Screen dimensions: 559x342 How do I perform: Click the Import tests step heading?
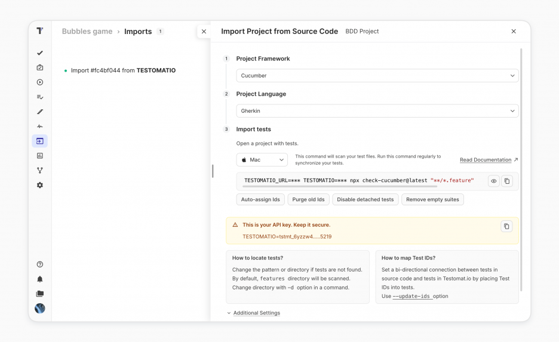coord(253,130)
